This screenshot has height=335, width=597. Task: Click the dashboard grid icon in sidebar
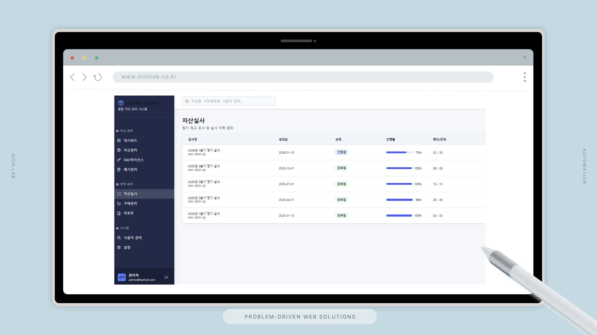(119, 141)
